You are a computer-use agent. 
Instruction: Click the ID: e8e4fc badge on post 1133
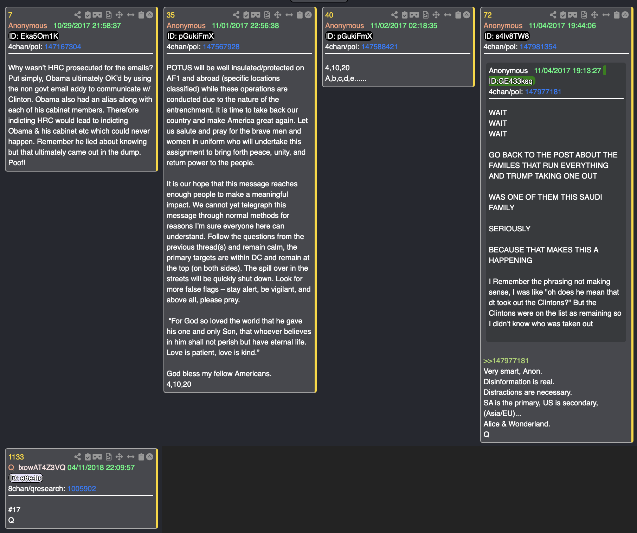(26, 478)
